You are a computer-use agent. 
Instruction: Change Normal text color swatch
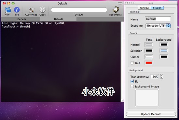click(x=149, y=45)
